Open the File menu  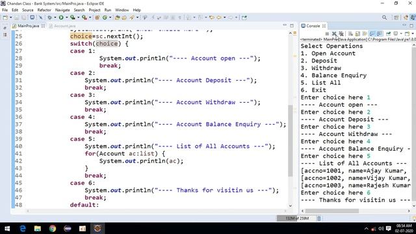[5, 10]
